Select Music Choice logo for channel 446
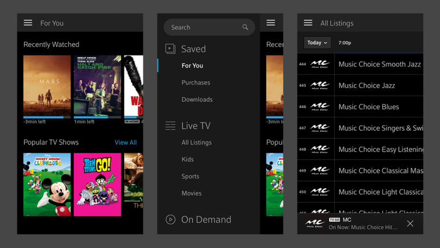 click(x=320, y=107)
